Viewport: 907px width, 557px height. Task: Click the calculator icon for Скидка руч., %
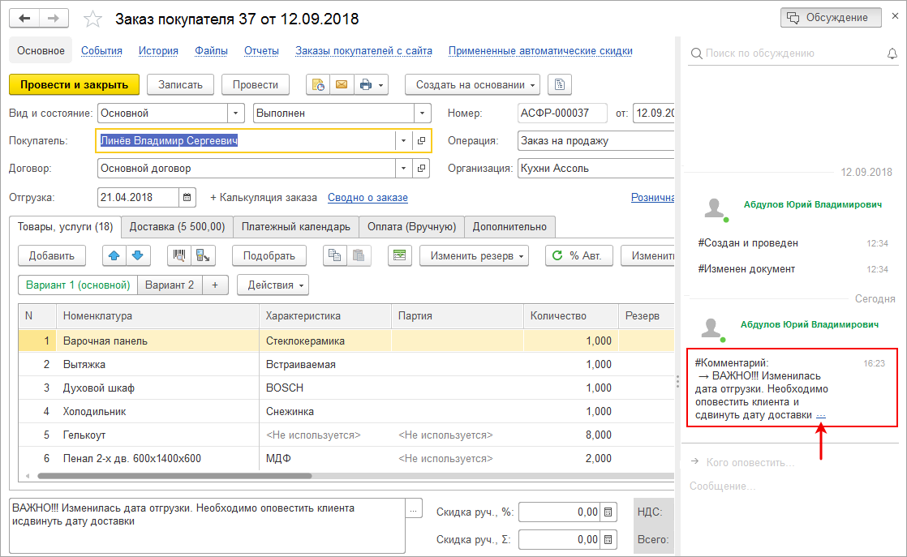(x=608, y=512)
